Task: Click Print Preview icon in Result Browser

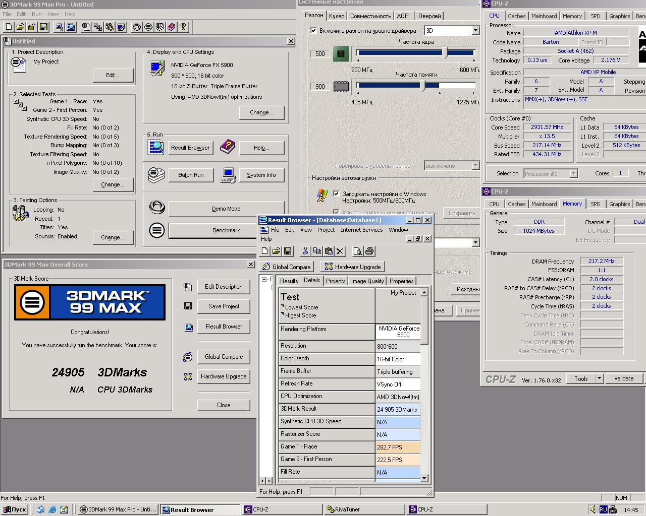Action: [357, 251]
